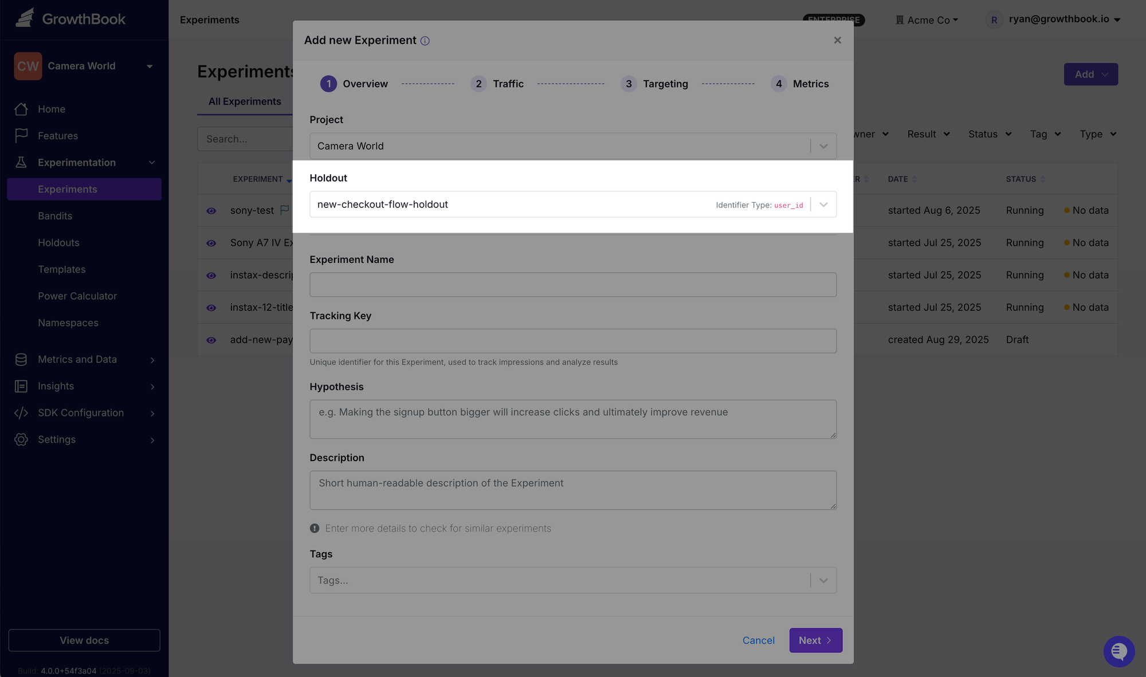This screenshot has height=677, width=1146.
Task: Click the Experiment Name input field
Action: coord(573,284)
